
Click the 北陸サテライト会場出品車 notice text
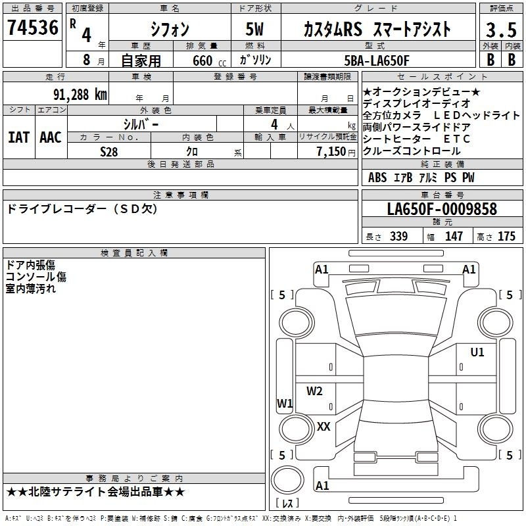tap(95, 492)
